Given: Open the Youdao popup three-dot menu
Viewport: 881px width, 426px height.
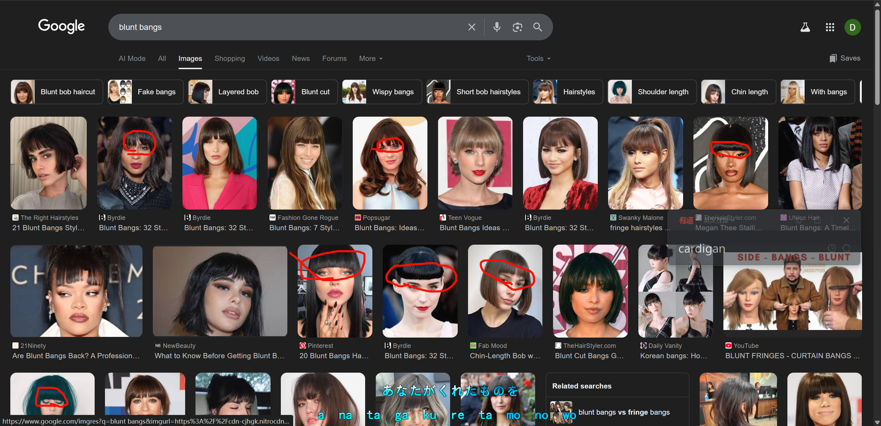Looking at the screenshot, I should (x=832, y=220).
